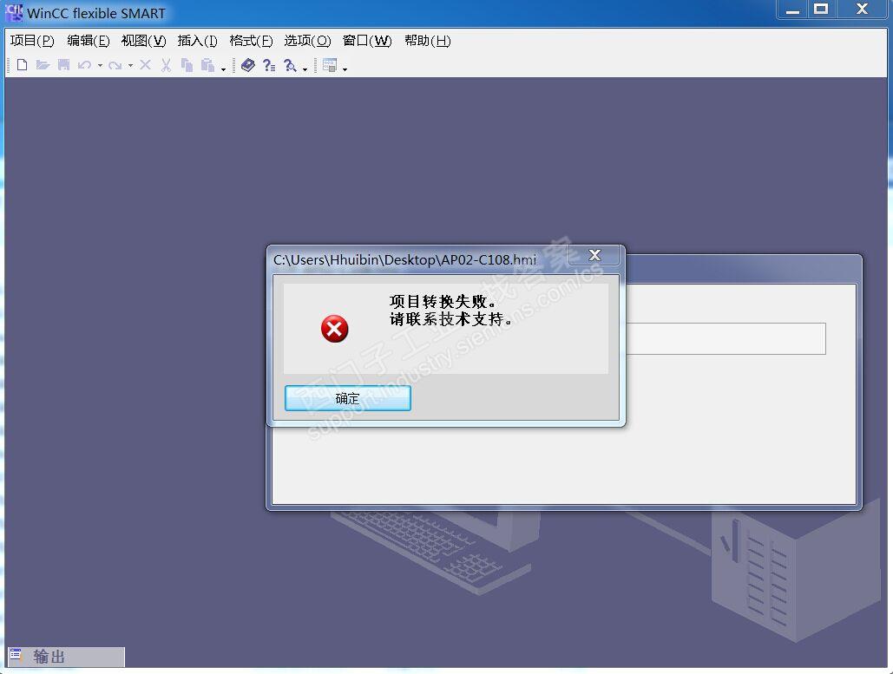The width and height of the screenshot is (893, 674).
Task: Open dropdown arrow next to help search
Action: [x=305, y=69]
